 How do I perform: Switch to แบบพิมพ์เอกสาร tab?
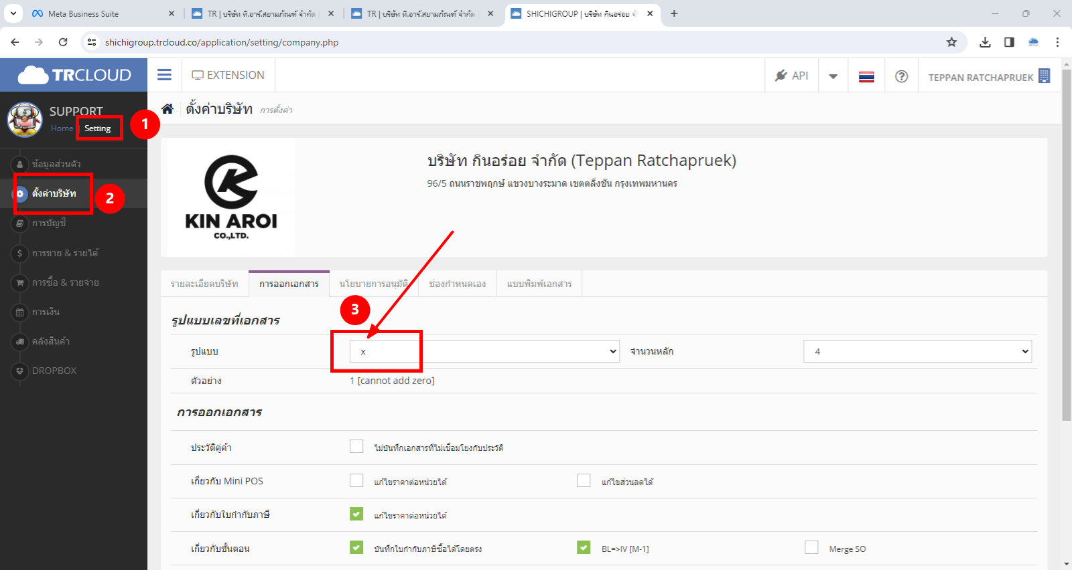(539, 284)
